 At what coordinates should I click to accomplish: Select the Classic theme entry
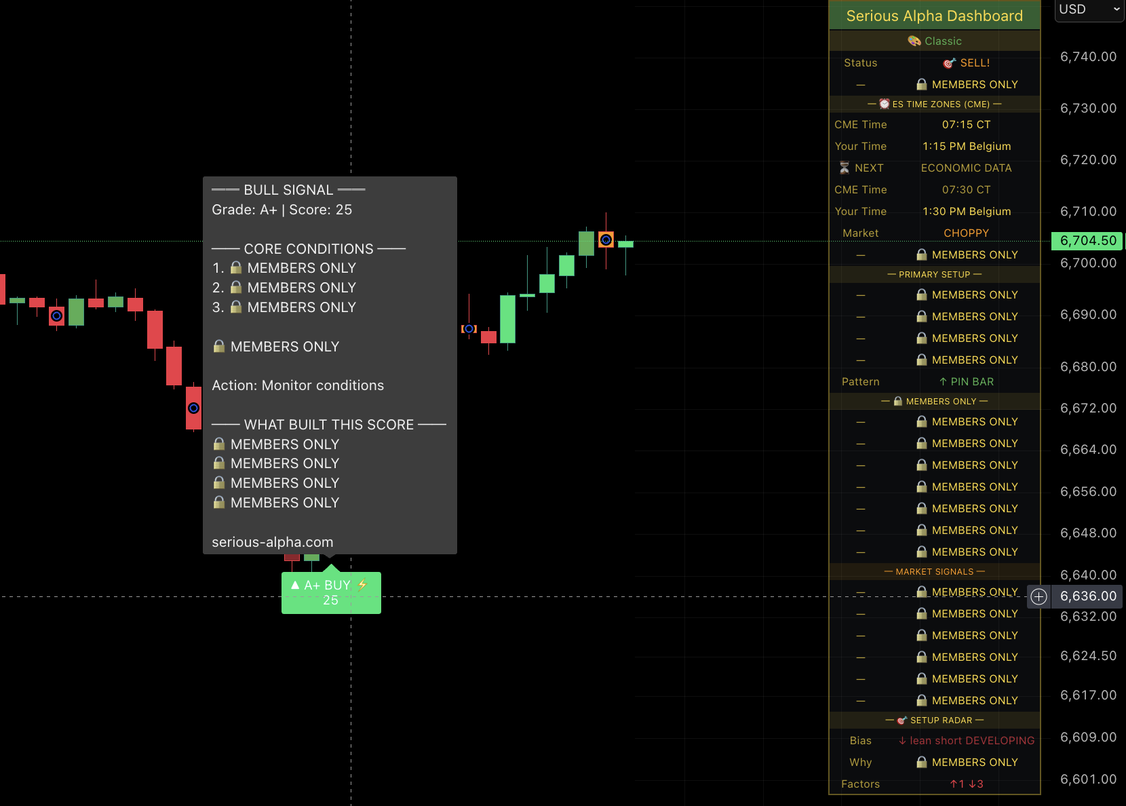(x=944, y=41)
